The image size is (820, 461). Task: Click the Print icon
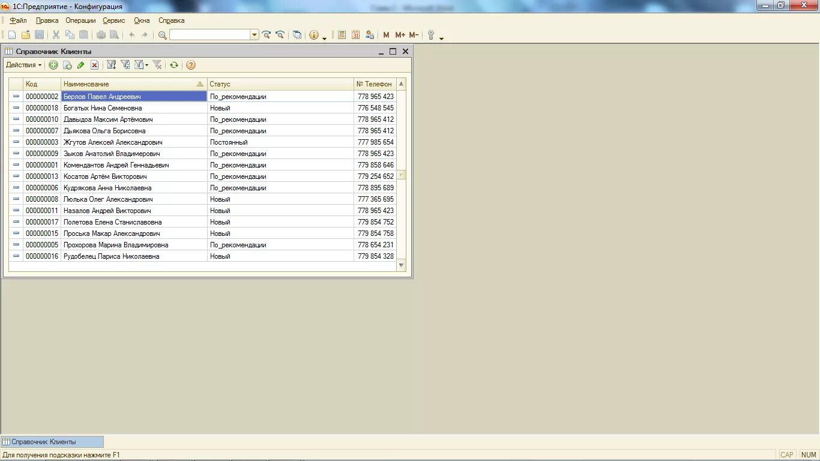tap(101, 35)
